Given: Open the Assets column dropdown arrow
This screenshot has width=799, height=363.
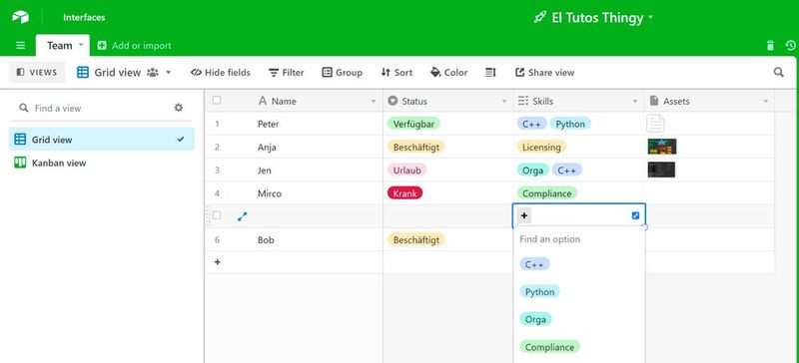Looking at the screenshot, I should (765, 102).
